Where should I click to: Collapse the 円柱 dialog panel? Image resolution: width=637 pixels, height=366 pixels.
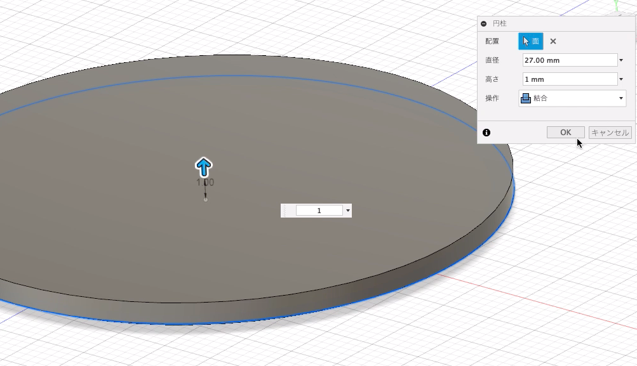click(483, 23)
